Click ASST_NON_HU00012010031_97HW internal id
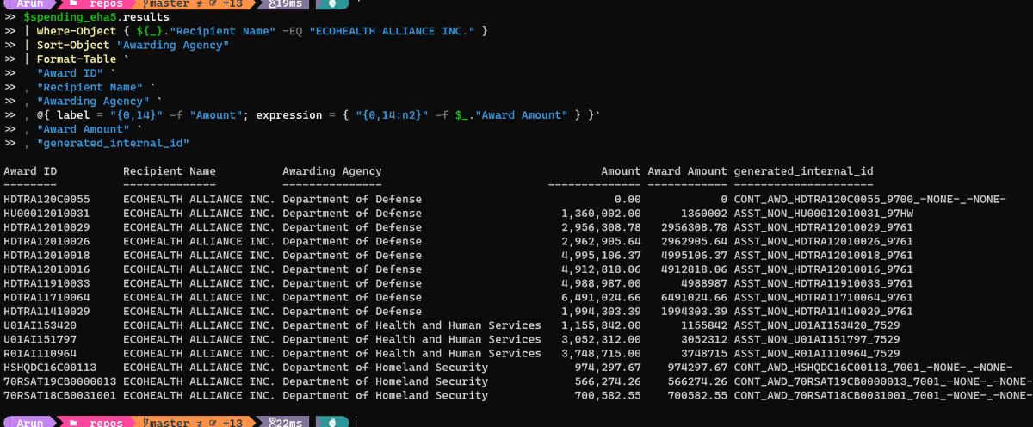 point(823,213)
